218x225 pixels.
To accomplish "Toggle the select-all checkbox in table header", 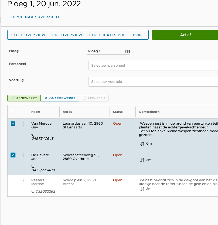I will click(13, 110).
